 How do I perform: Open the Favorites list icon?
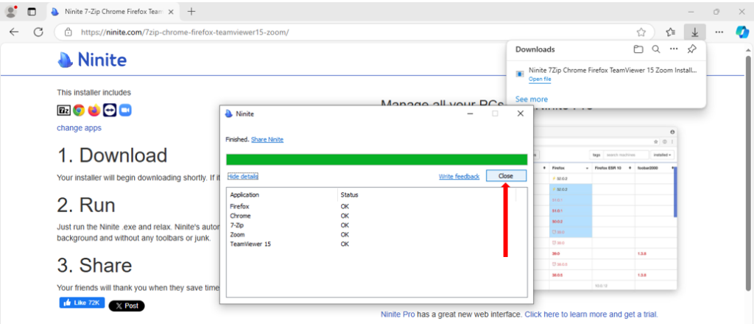click(670, 32)
